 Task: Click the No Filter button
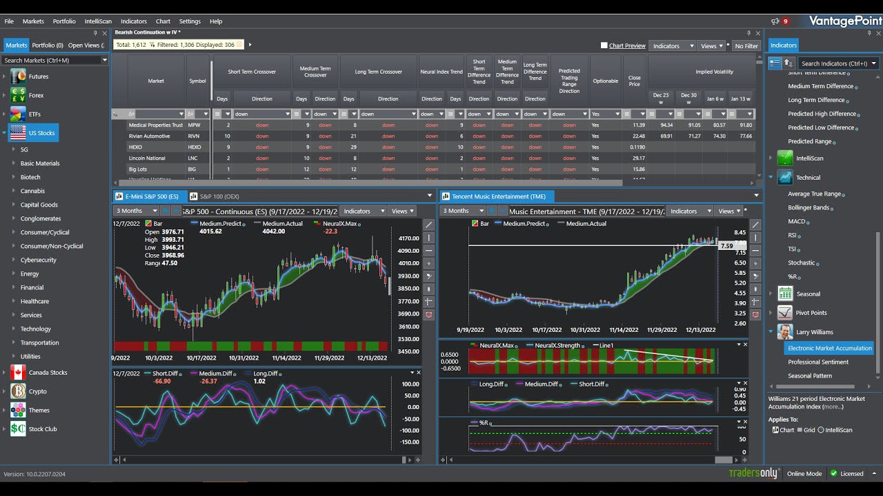(746, 45)
